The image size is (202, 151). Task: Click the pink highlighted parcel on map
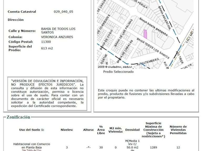point(145,34)
